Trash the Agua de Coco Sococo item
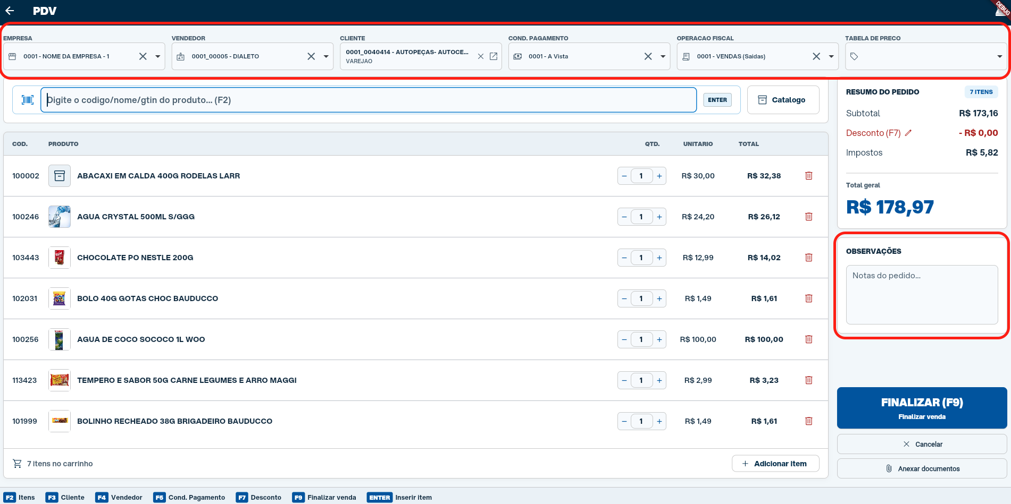 [809, 339]
